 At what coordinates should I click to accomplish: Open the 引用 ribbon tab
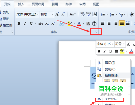55,4
